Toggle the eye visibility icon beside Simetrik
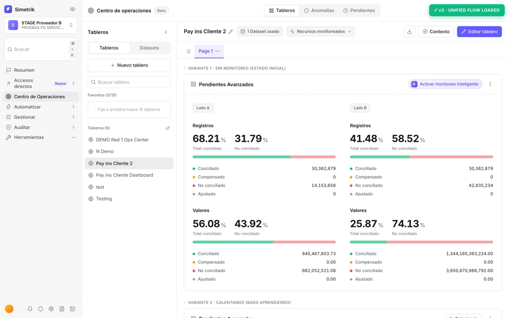Viewport: 509px width, 318px height. coord(73,9)
